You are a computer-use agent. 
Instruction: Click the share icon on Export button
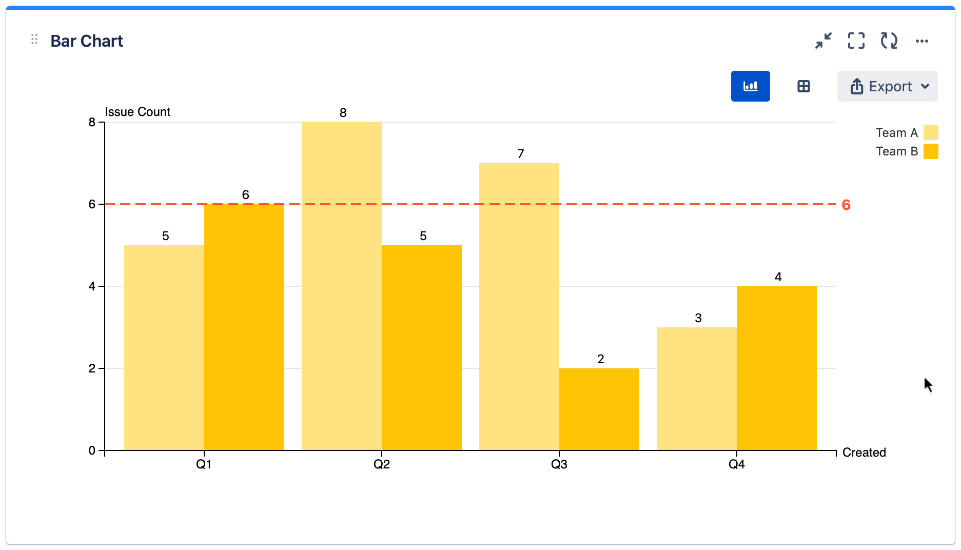pyautogui.click(x=856, y=86)
